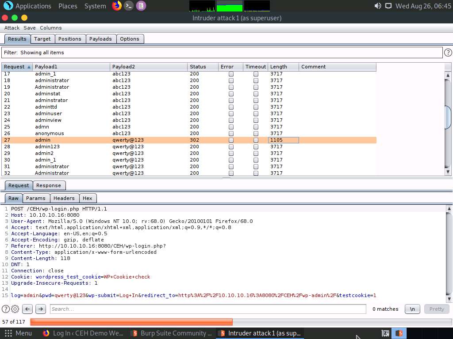
Task: Switch to the Payloads tab
Action: click(x=101, y=39)
